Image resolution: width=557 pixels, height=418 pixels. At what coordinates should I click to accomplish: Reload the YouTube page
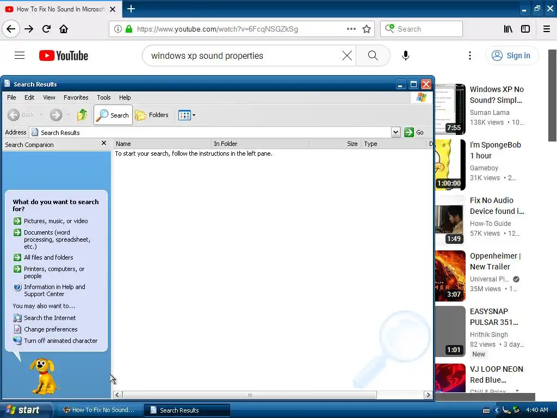coord(47,29)
